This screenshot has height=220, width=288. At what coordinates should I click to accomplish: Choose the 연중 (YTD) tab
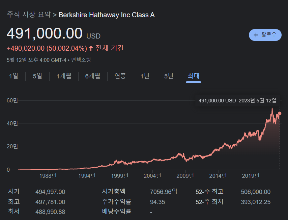point(120,76)
